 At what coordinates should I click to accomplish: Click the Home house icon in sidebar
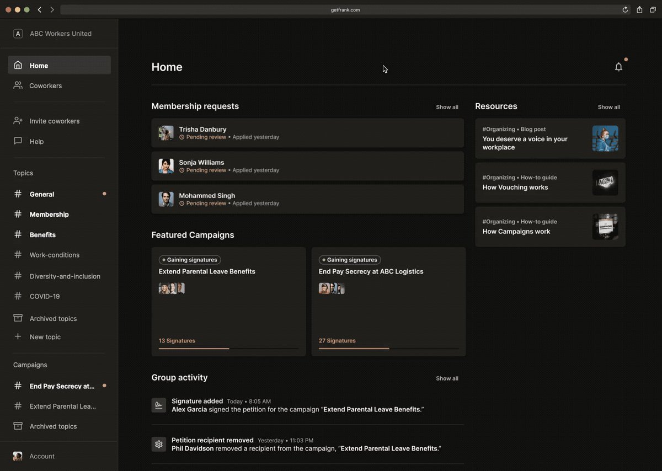(18, 65)
